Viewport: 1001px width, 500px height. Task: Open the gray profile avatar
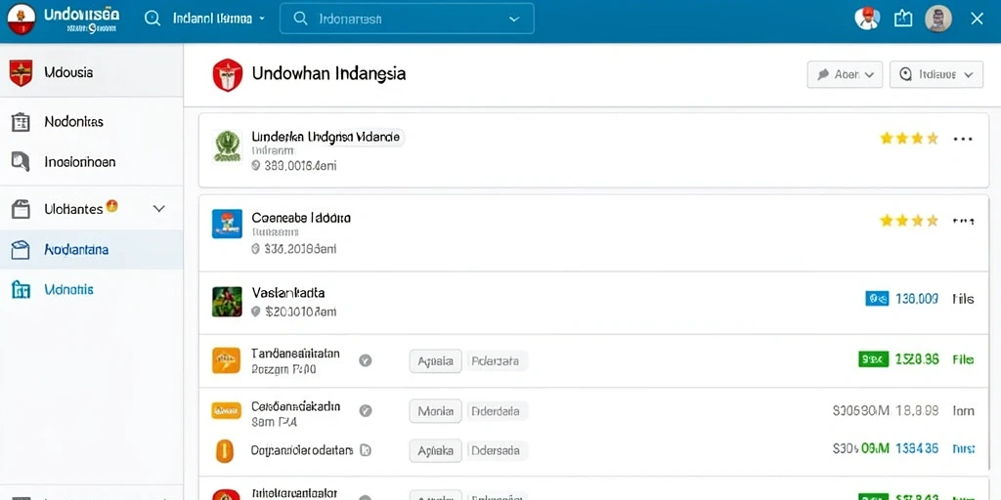point(938,19)
